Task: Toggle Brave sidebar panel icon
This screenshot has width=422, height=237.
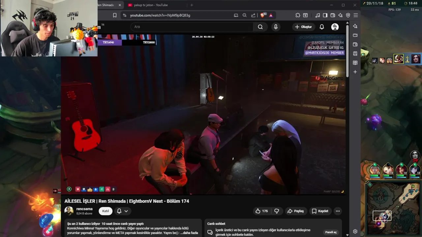Action: [x=325, y=15]
